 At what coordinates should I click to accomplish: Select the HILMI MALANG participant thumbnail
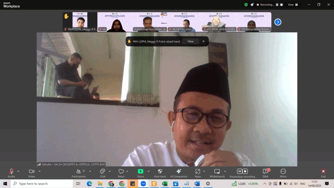[x=182, y=22]
